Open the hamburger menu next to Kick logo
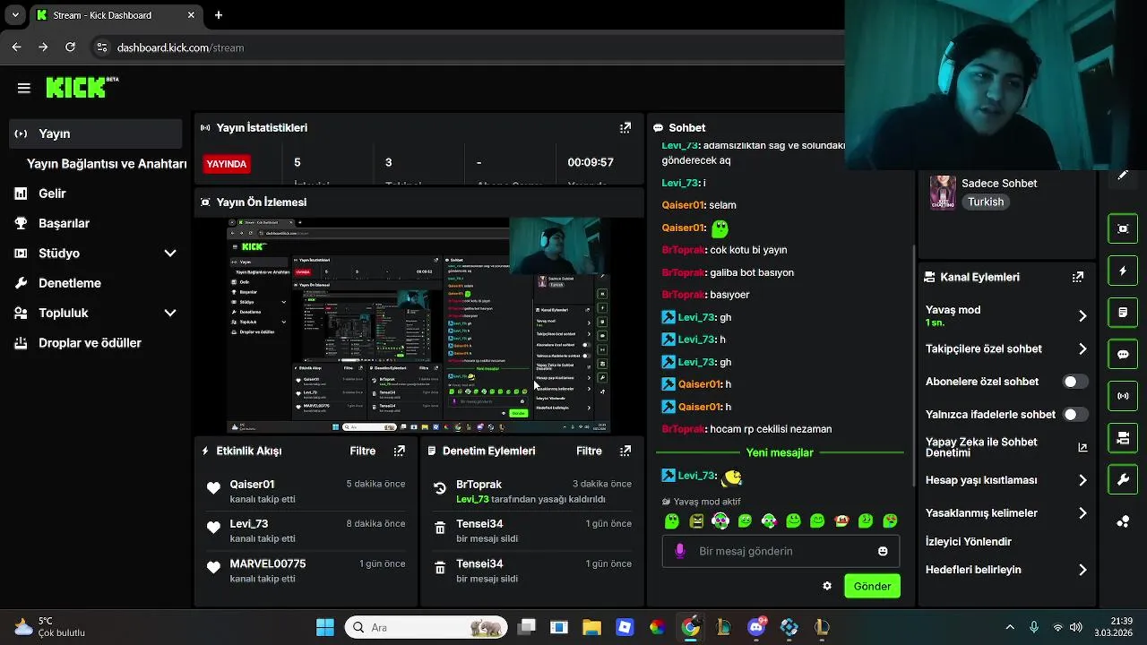1147x645 pixels. tap(24, 88)
